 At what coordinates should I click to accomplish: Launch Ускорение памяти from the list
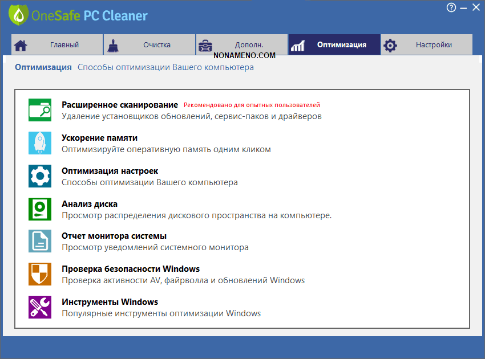(99, 138)
